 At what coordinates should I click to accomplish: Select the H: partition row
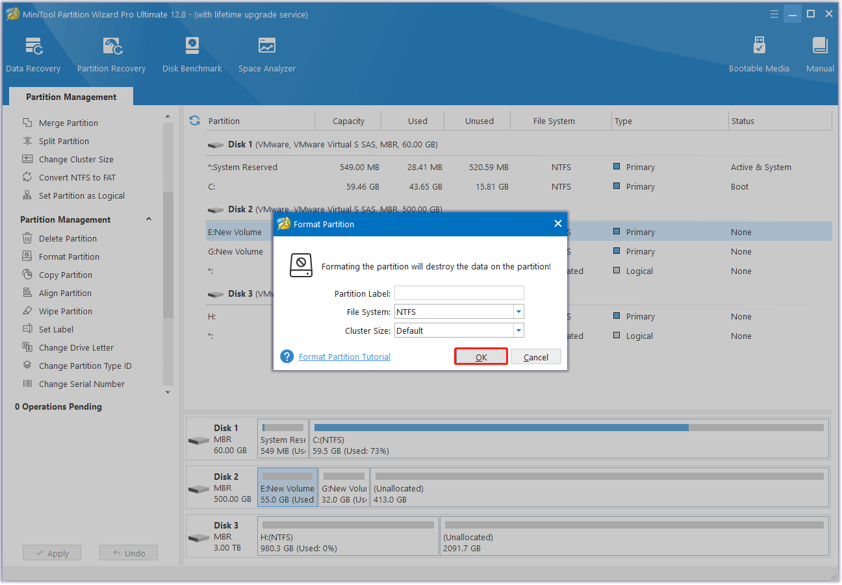click(x=518, y=316)
